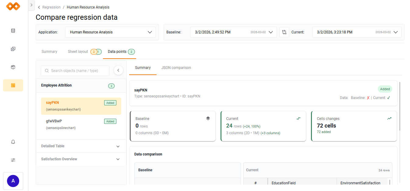Open the sliders settings icon in the sidebar
410x191 pixels.
[13, 160]
